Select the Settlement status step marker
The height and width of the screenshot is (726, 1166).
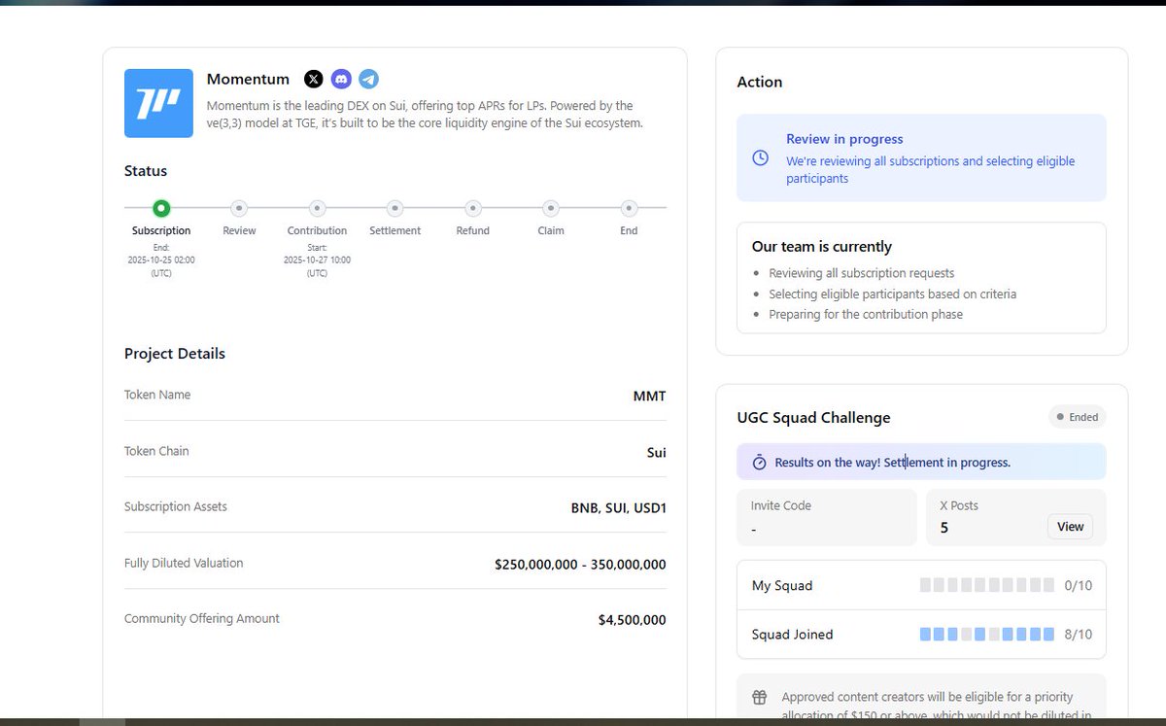click(x=394, y=208)
